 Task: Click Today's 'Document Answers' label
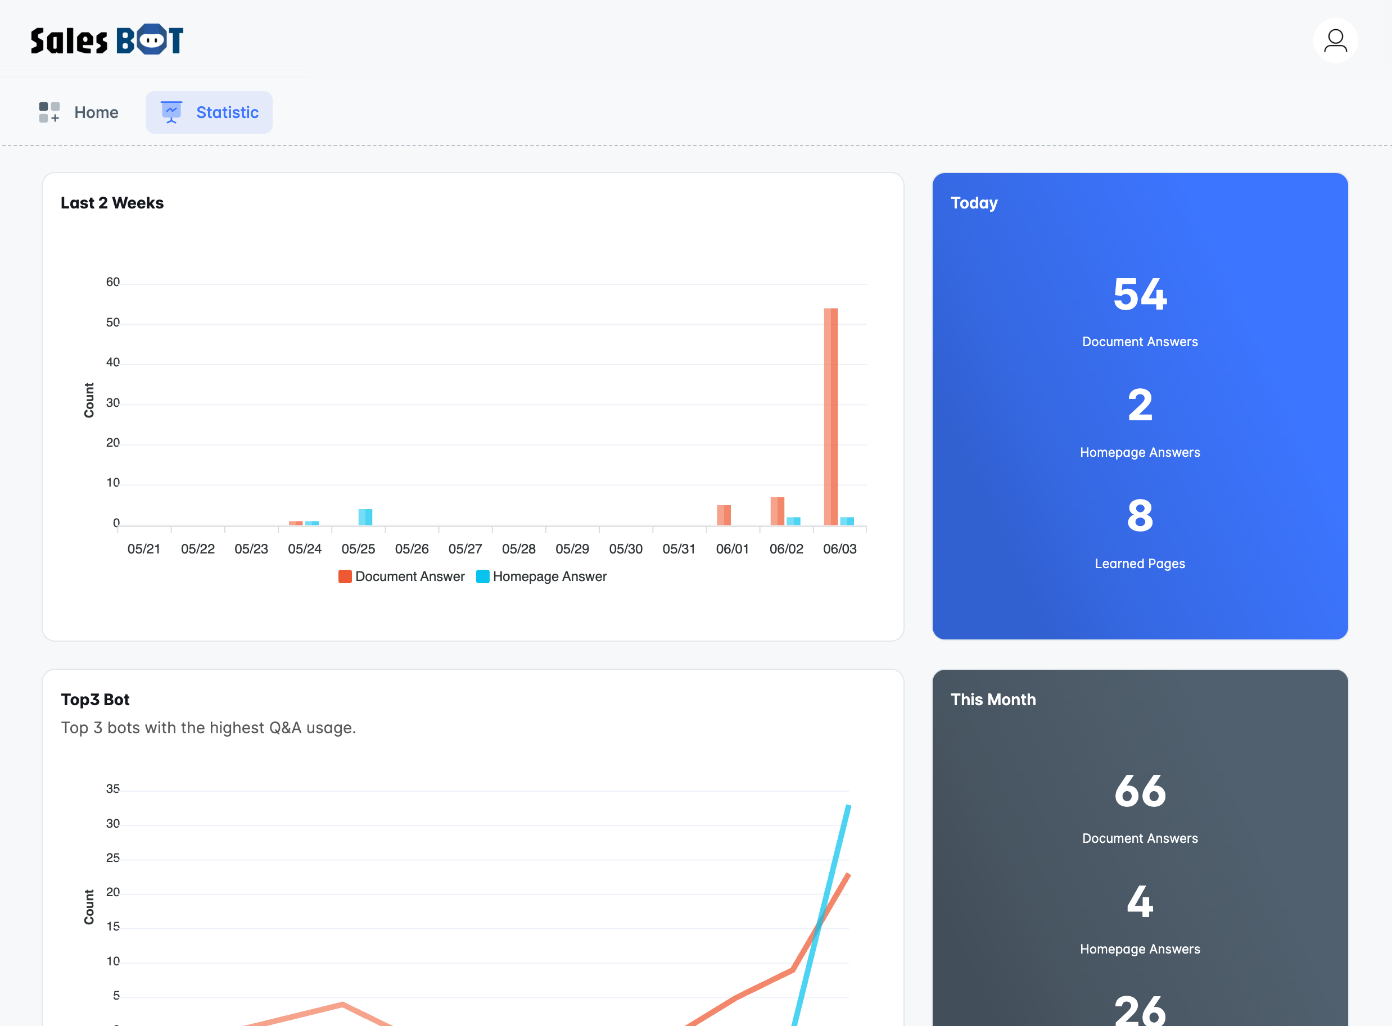(x=1140, y=342)
